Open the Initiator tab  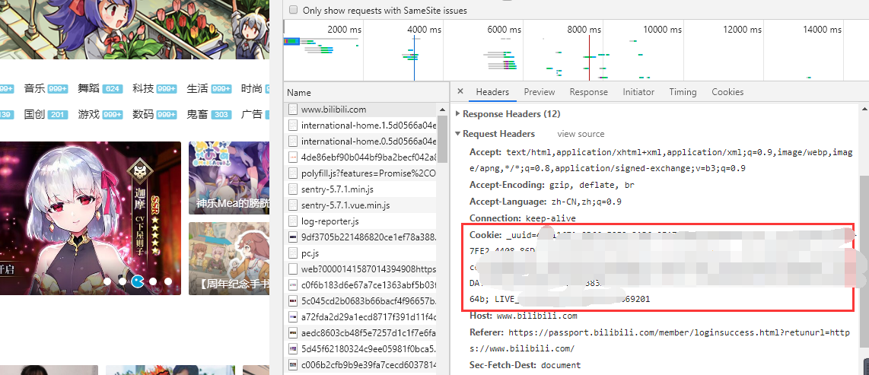click(638, 92)
